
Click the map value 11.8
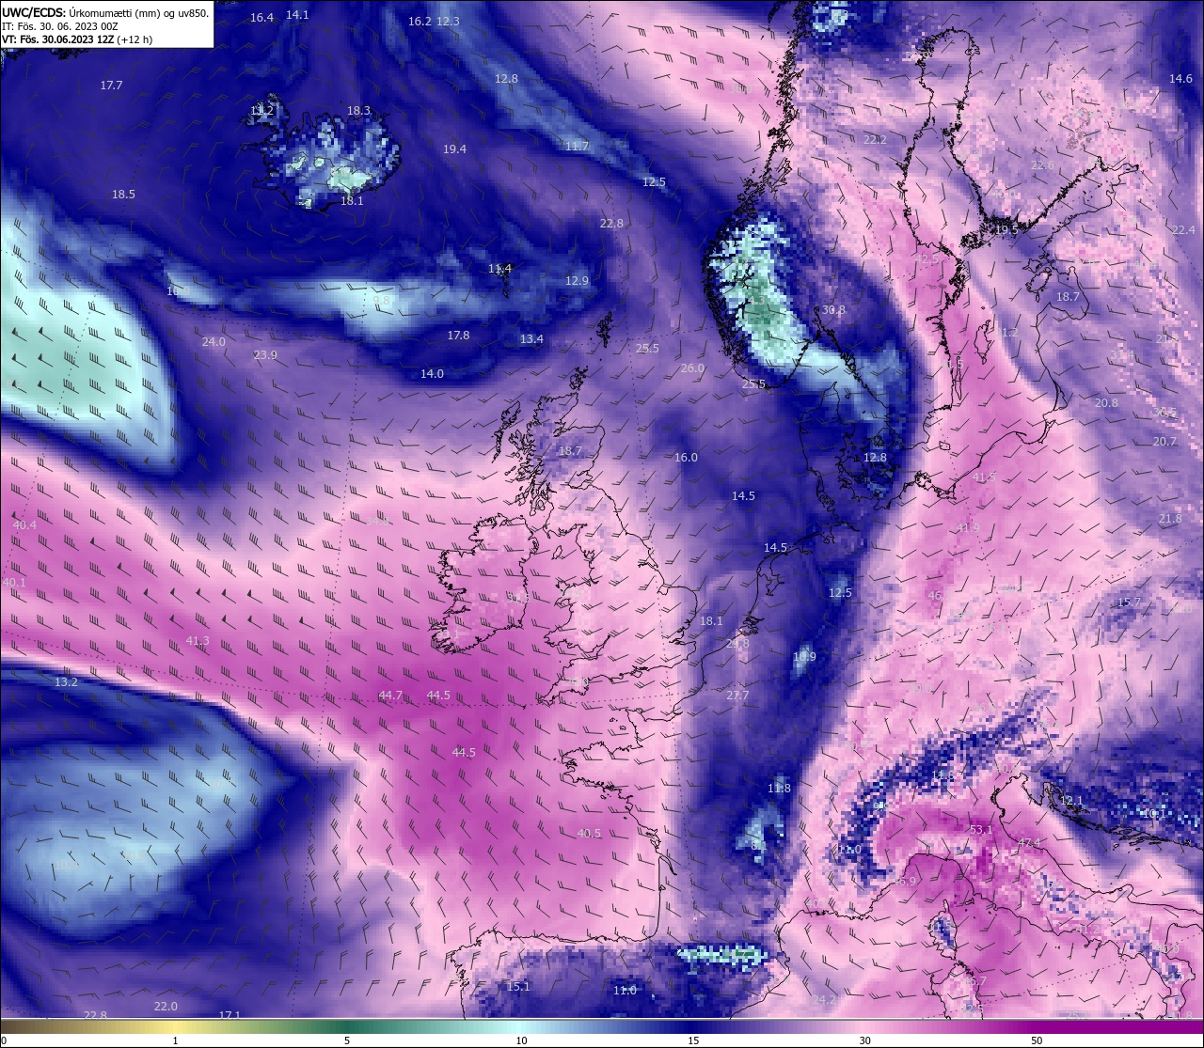(x=779, y=788)
